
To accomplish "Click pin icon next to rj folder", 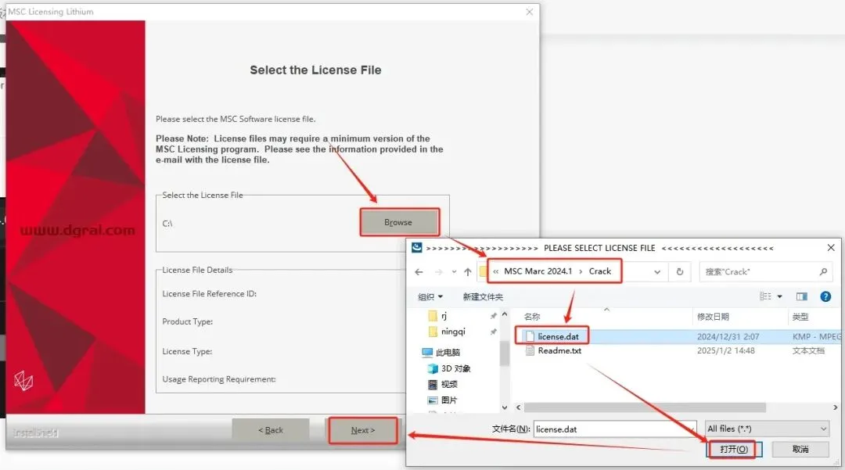I will coord(493,316).
